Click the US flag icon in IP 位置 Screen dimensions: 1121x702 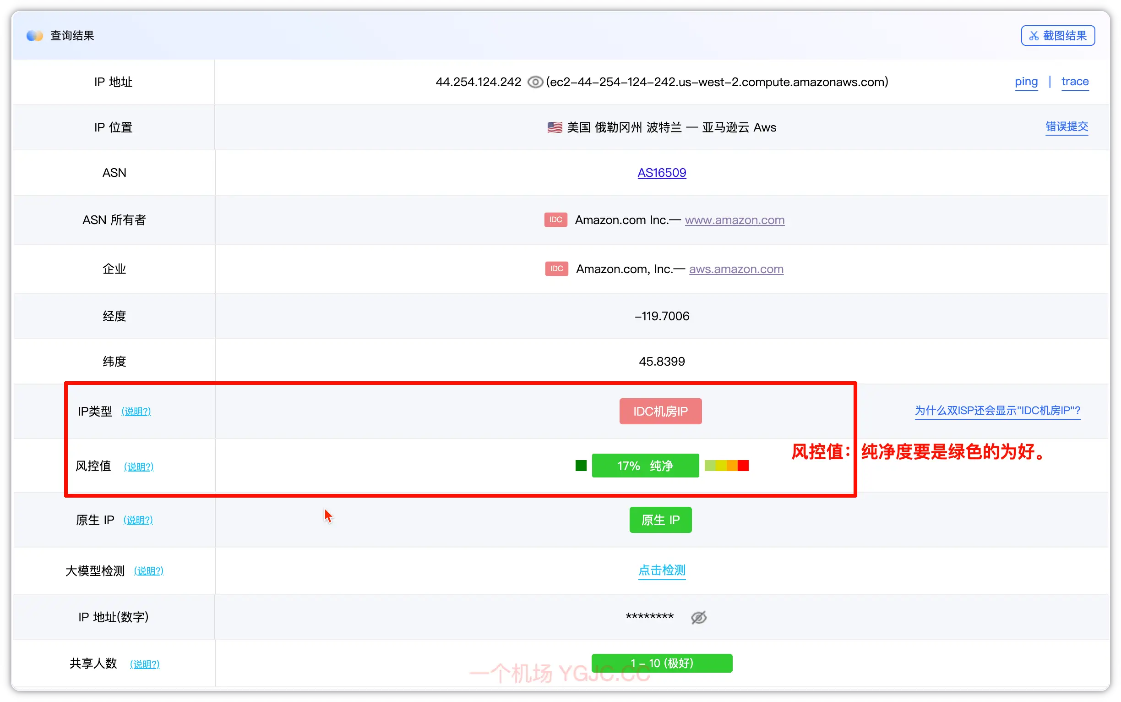555,127
